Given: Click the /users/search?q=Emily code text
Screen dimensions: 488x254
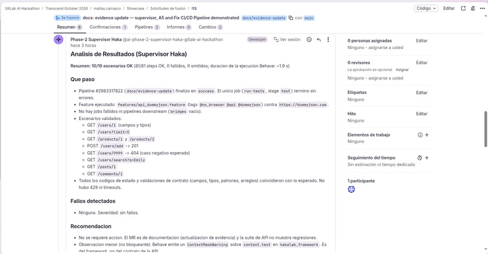Looking at the screenshot, I should [x=121, y=160].
